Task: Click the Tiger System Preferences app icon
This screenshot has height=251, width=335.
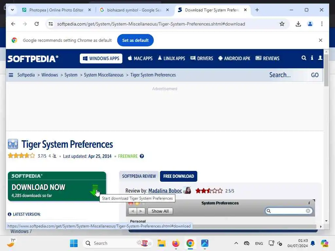Action: 13,144
